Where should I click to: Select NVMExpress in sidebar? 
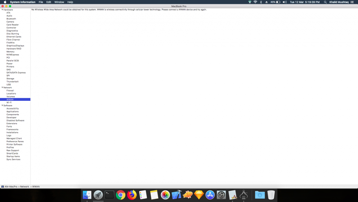pyautogui.click(x=13, y=55)
